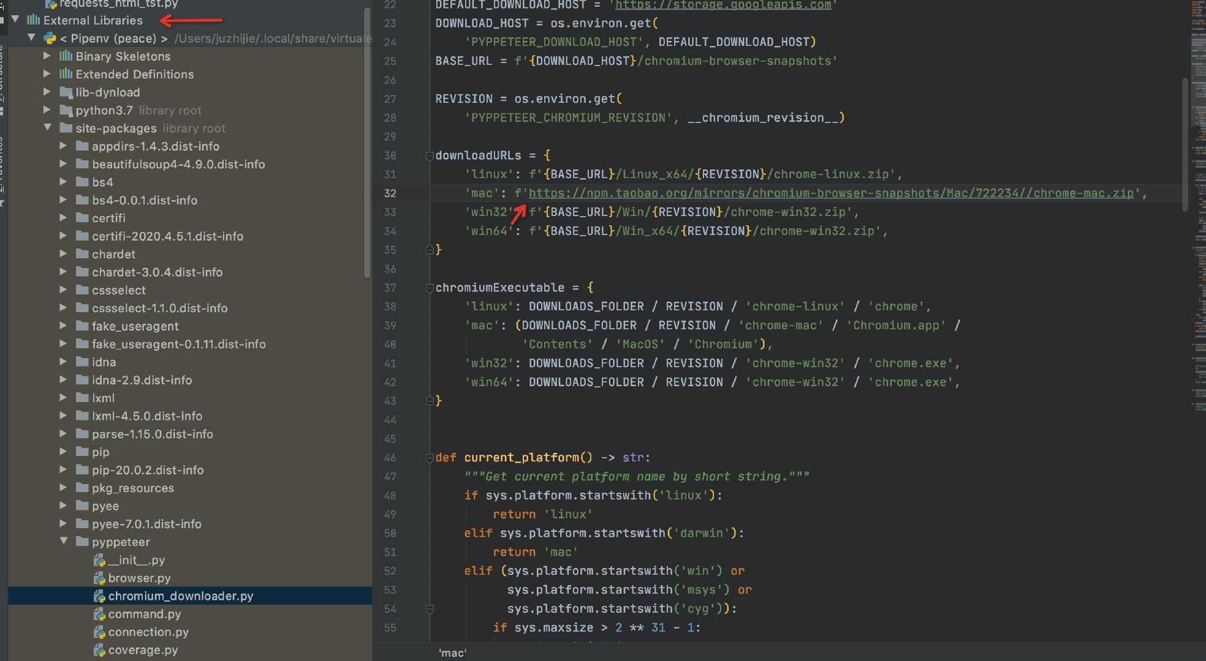The image size is (1206, 661).
Task: Click the Binary Skeletons library icon
Action: 66,56
